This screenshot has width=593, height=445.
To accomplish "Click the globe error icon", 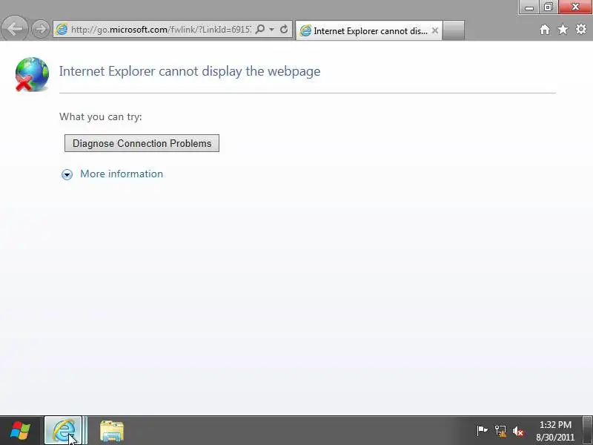I will pyautogui.click(x=32, y=74).
